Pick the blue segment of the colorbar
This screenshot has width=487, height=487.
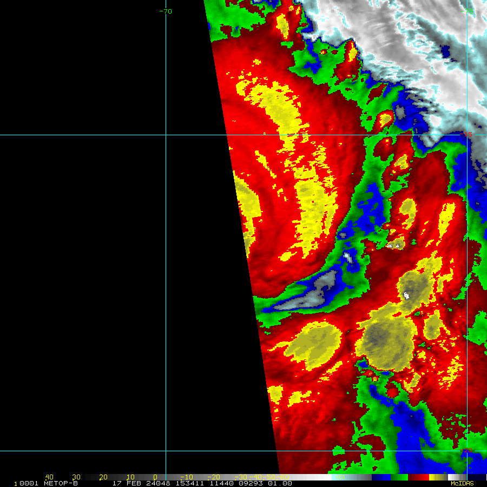pyautogui.click(x=381, y=477)
